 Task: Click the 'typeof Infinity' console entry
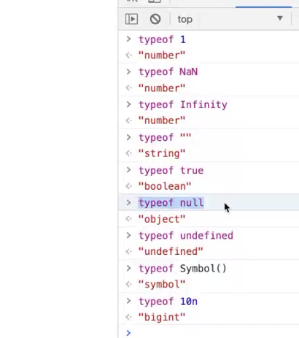183,105
